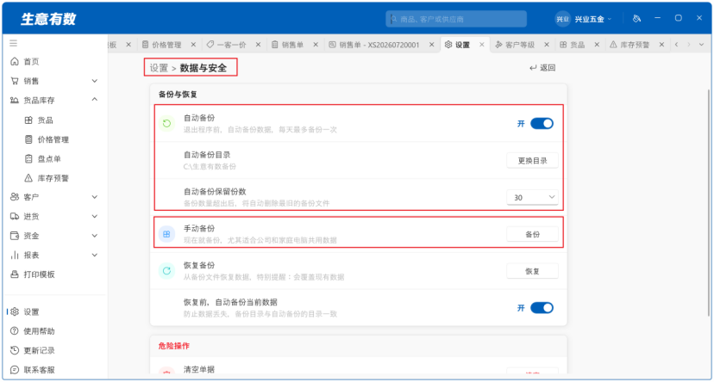The width and height of the screenshot is (714, 382).
Task: Click the search box for 商品、客户或供应商
Action: [x=456, y=19]
